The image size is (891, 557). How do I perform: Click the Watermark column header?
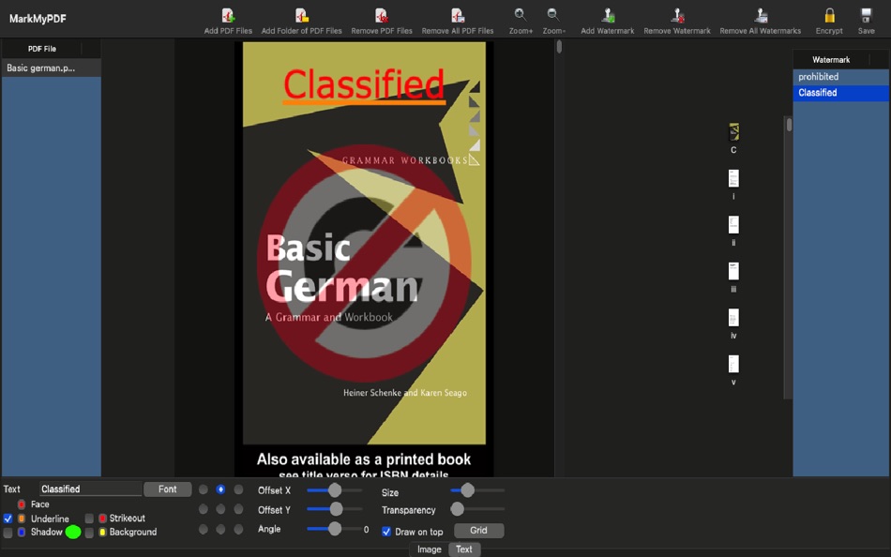point(831,59)
